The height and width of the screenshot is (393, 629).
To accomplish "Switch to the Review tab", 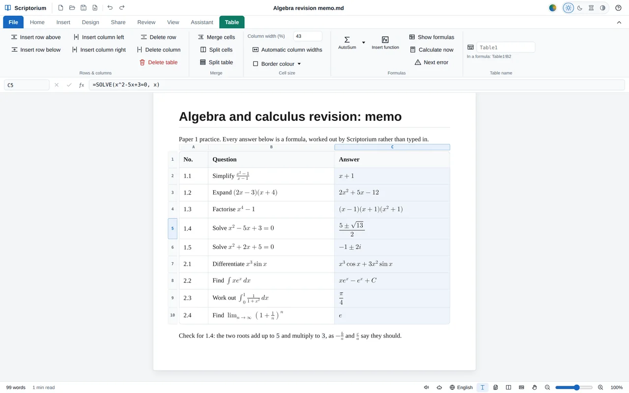I will (146, 22).
